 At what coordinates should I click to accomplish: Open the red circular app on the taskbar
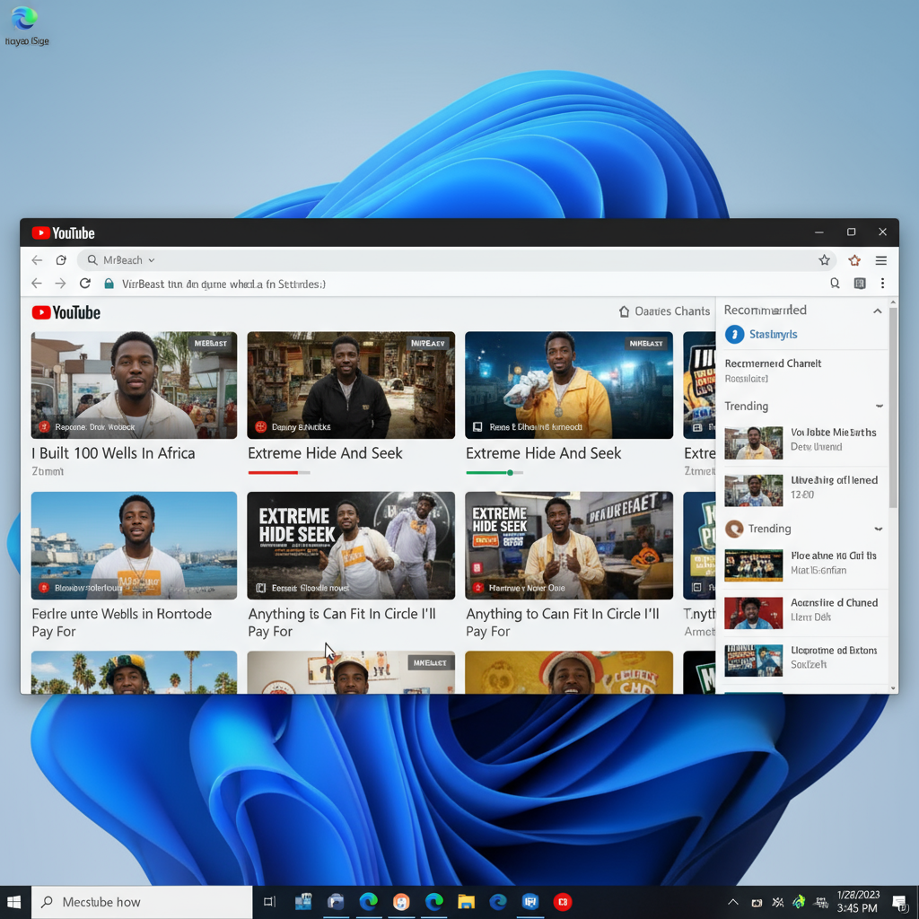pos(563,902)
